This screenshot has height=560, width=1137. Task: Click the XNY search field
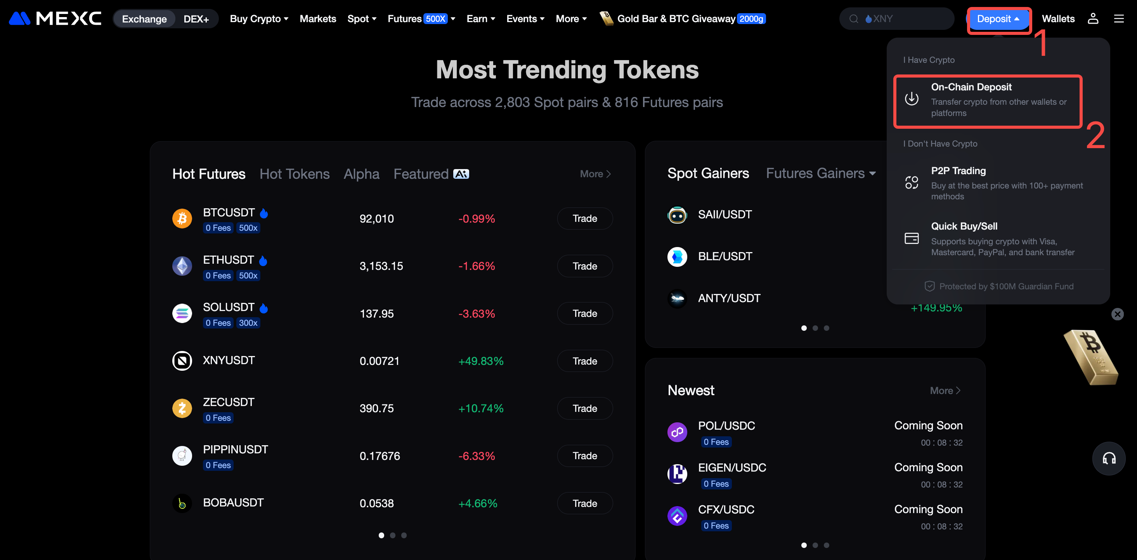click(x=900, y=19)
